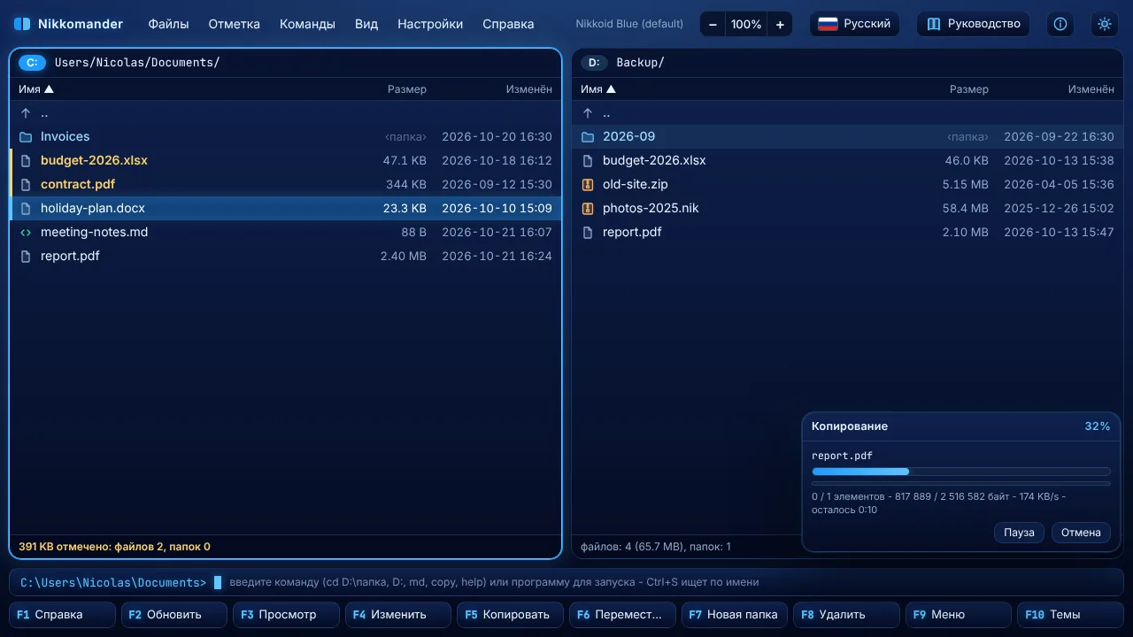Click the Nikkomander logo icon
The image size is (1133, 637).
tap(22, 24)
